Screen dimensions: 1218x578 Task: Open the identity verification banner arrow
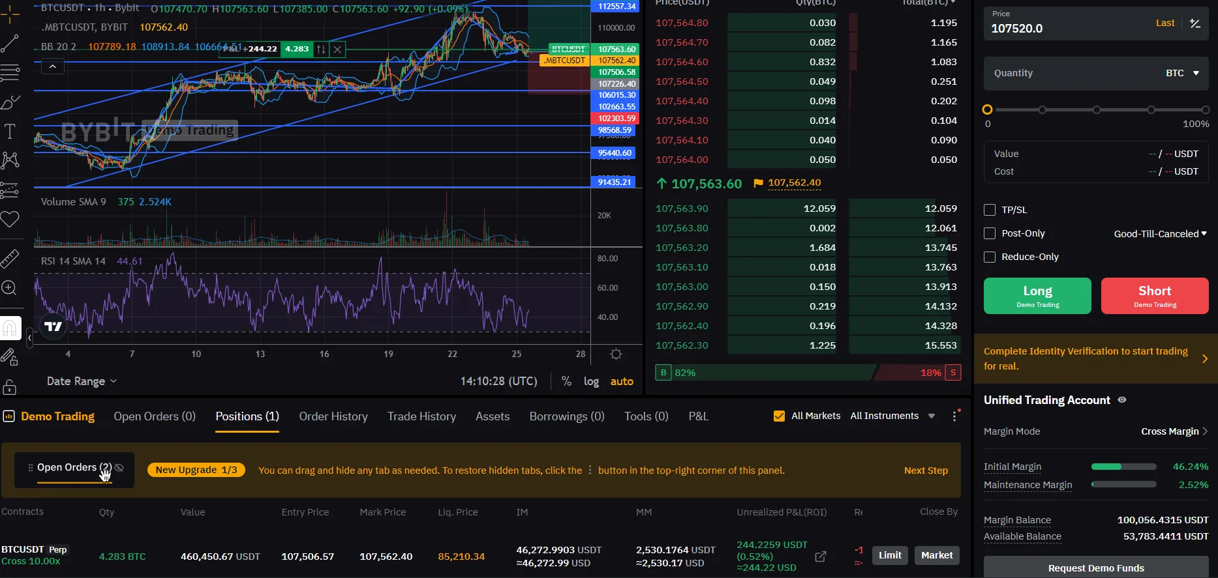1205,358
